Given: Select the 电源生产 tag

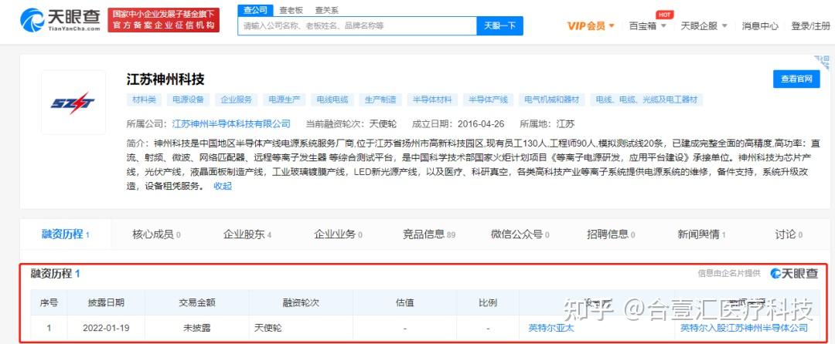Looking at the screenshot, I should click(x=285, y=99).
